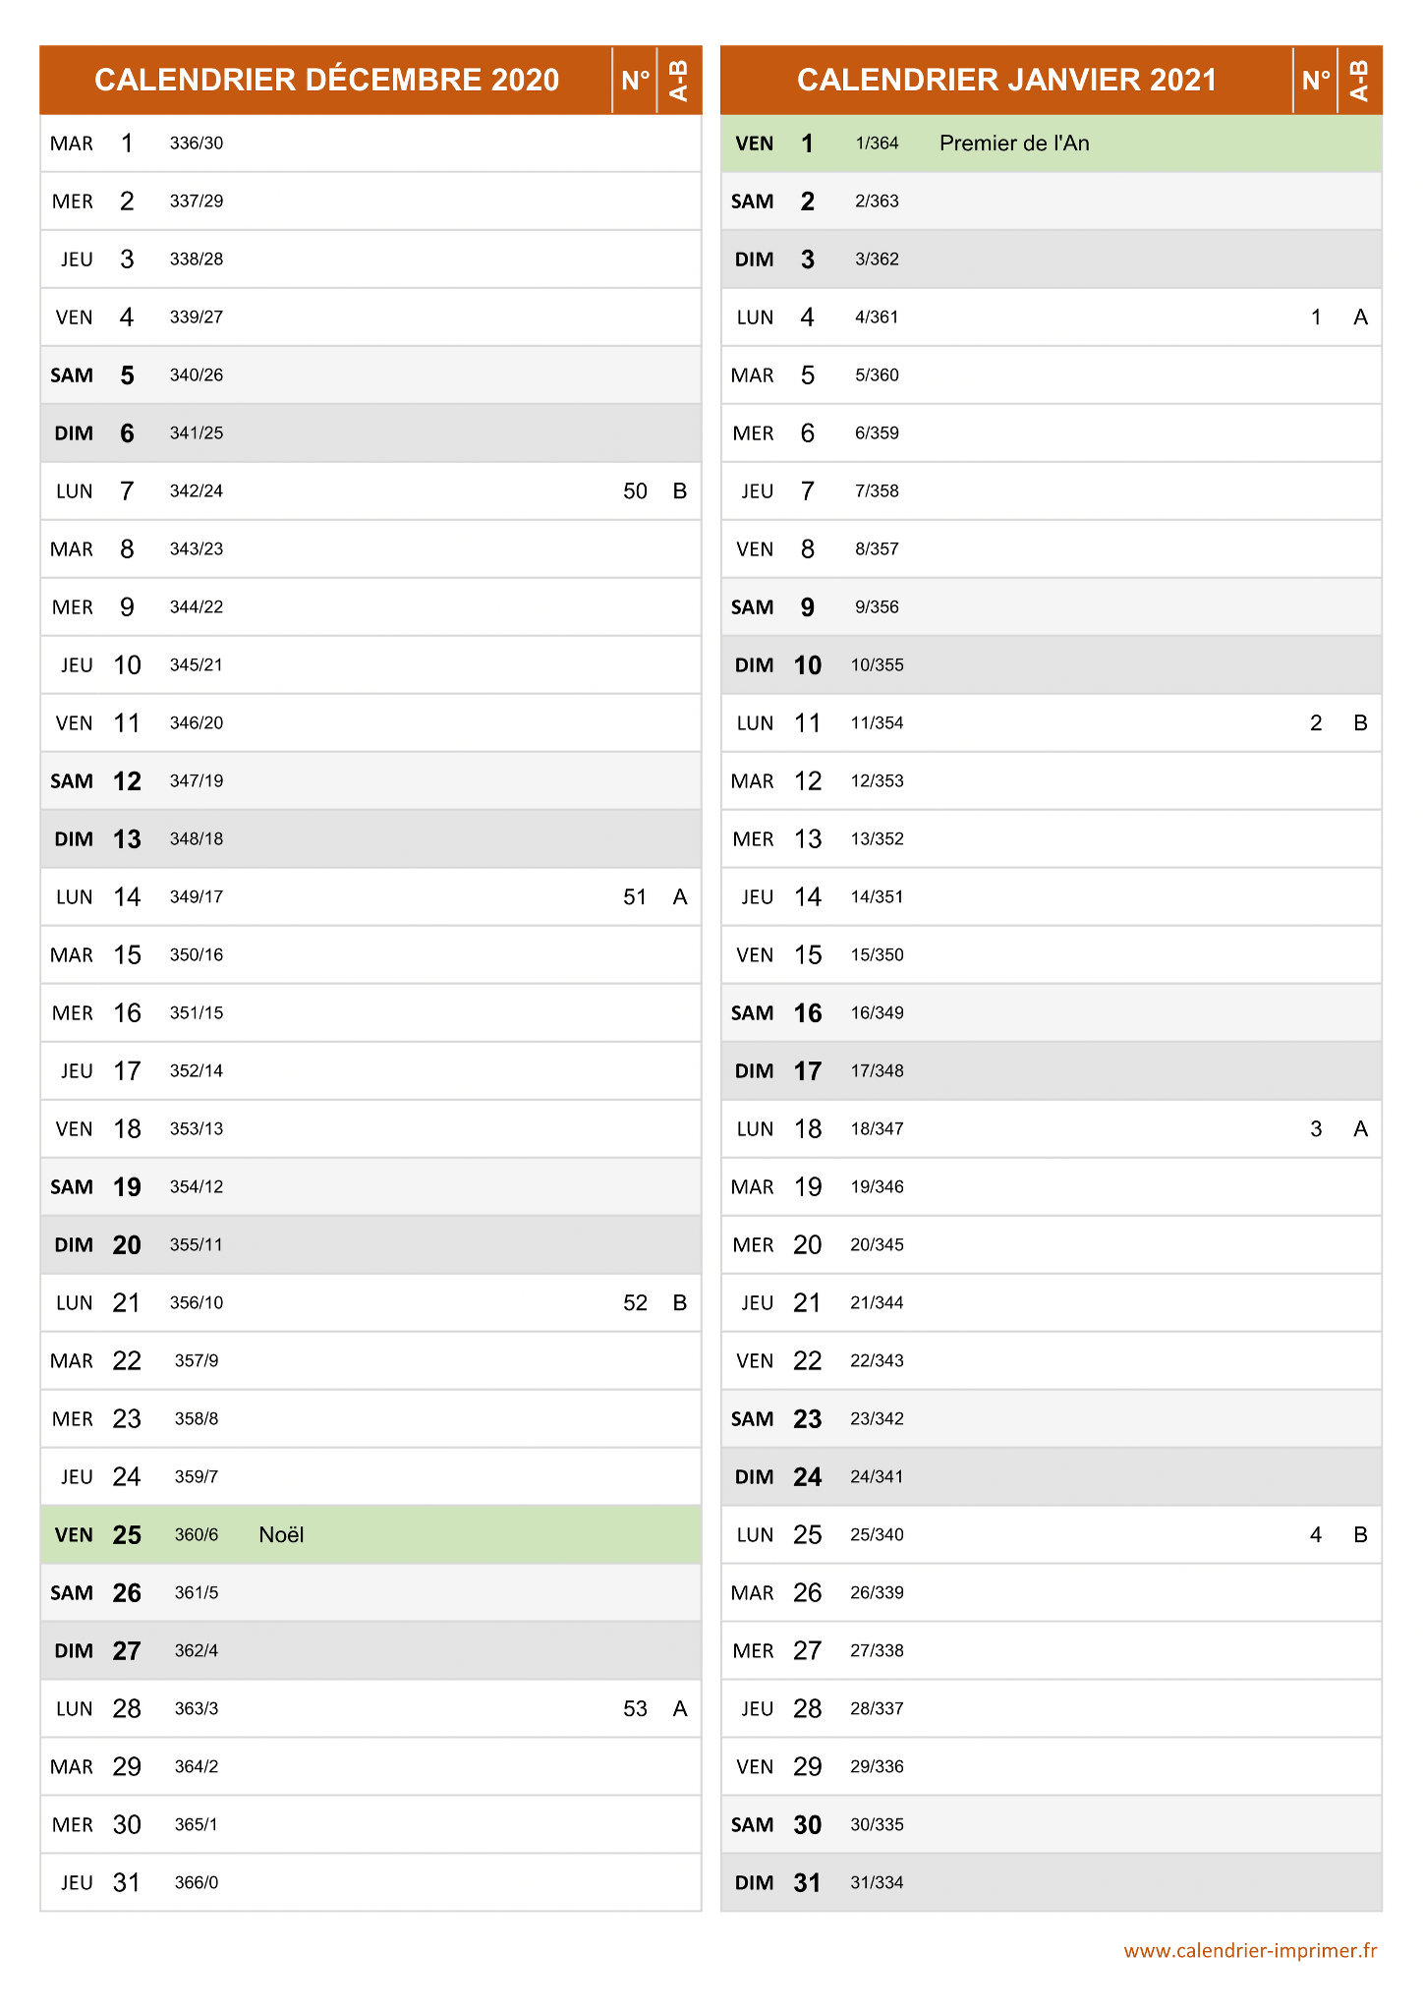
Task: Select the Calendrier Janvier 2021 header
Action: 1006,80
